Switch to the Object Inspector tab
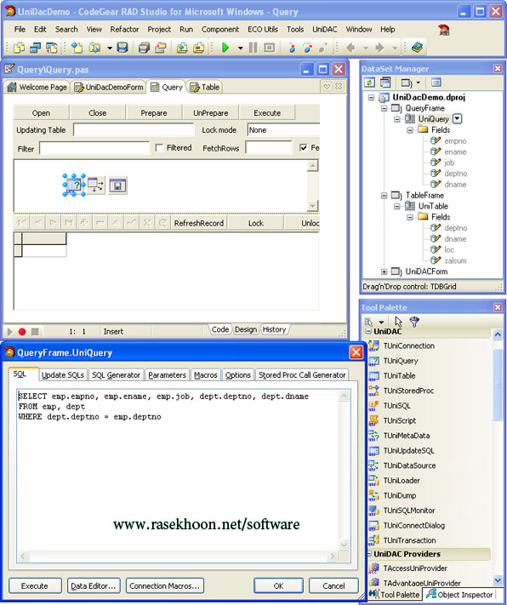The width and height of the screenshot is (507, 605). pos(460,595)
